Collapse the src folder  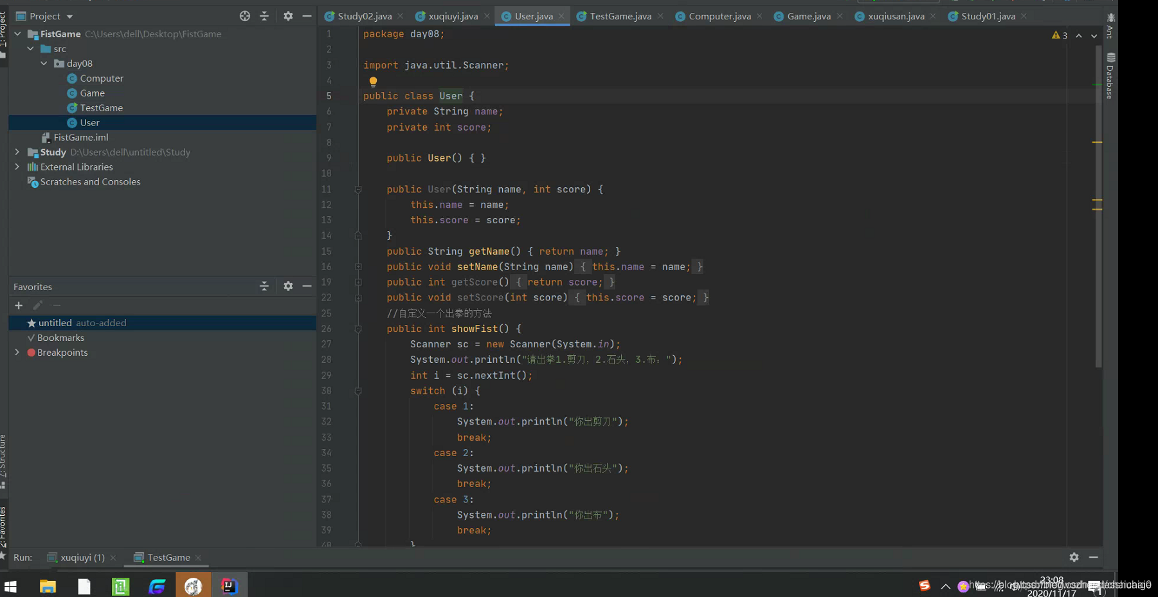(30, 48)
